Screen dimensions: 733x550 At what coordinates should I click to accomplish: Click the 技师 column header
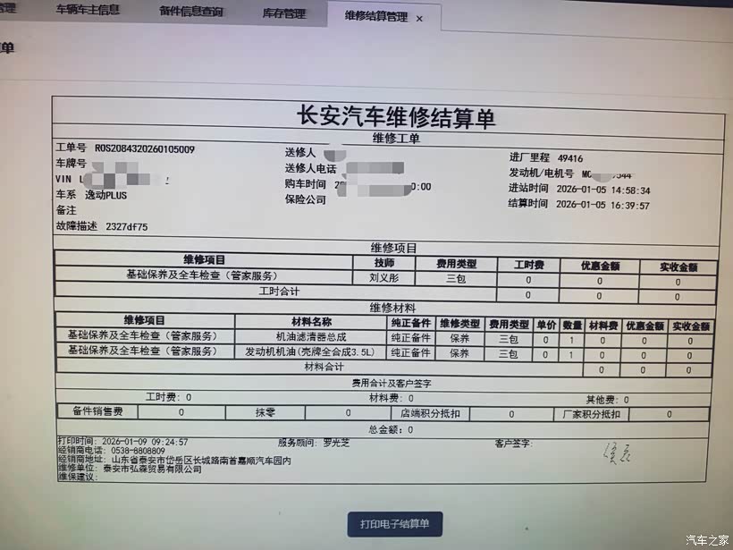point(384,263)
